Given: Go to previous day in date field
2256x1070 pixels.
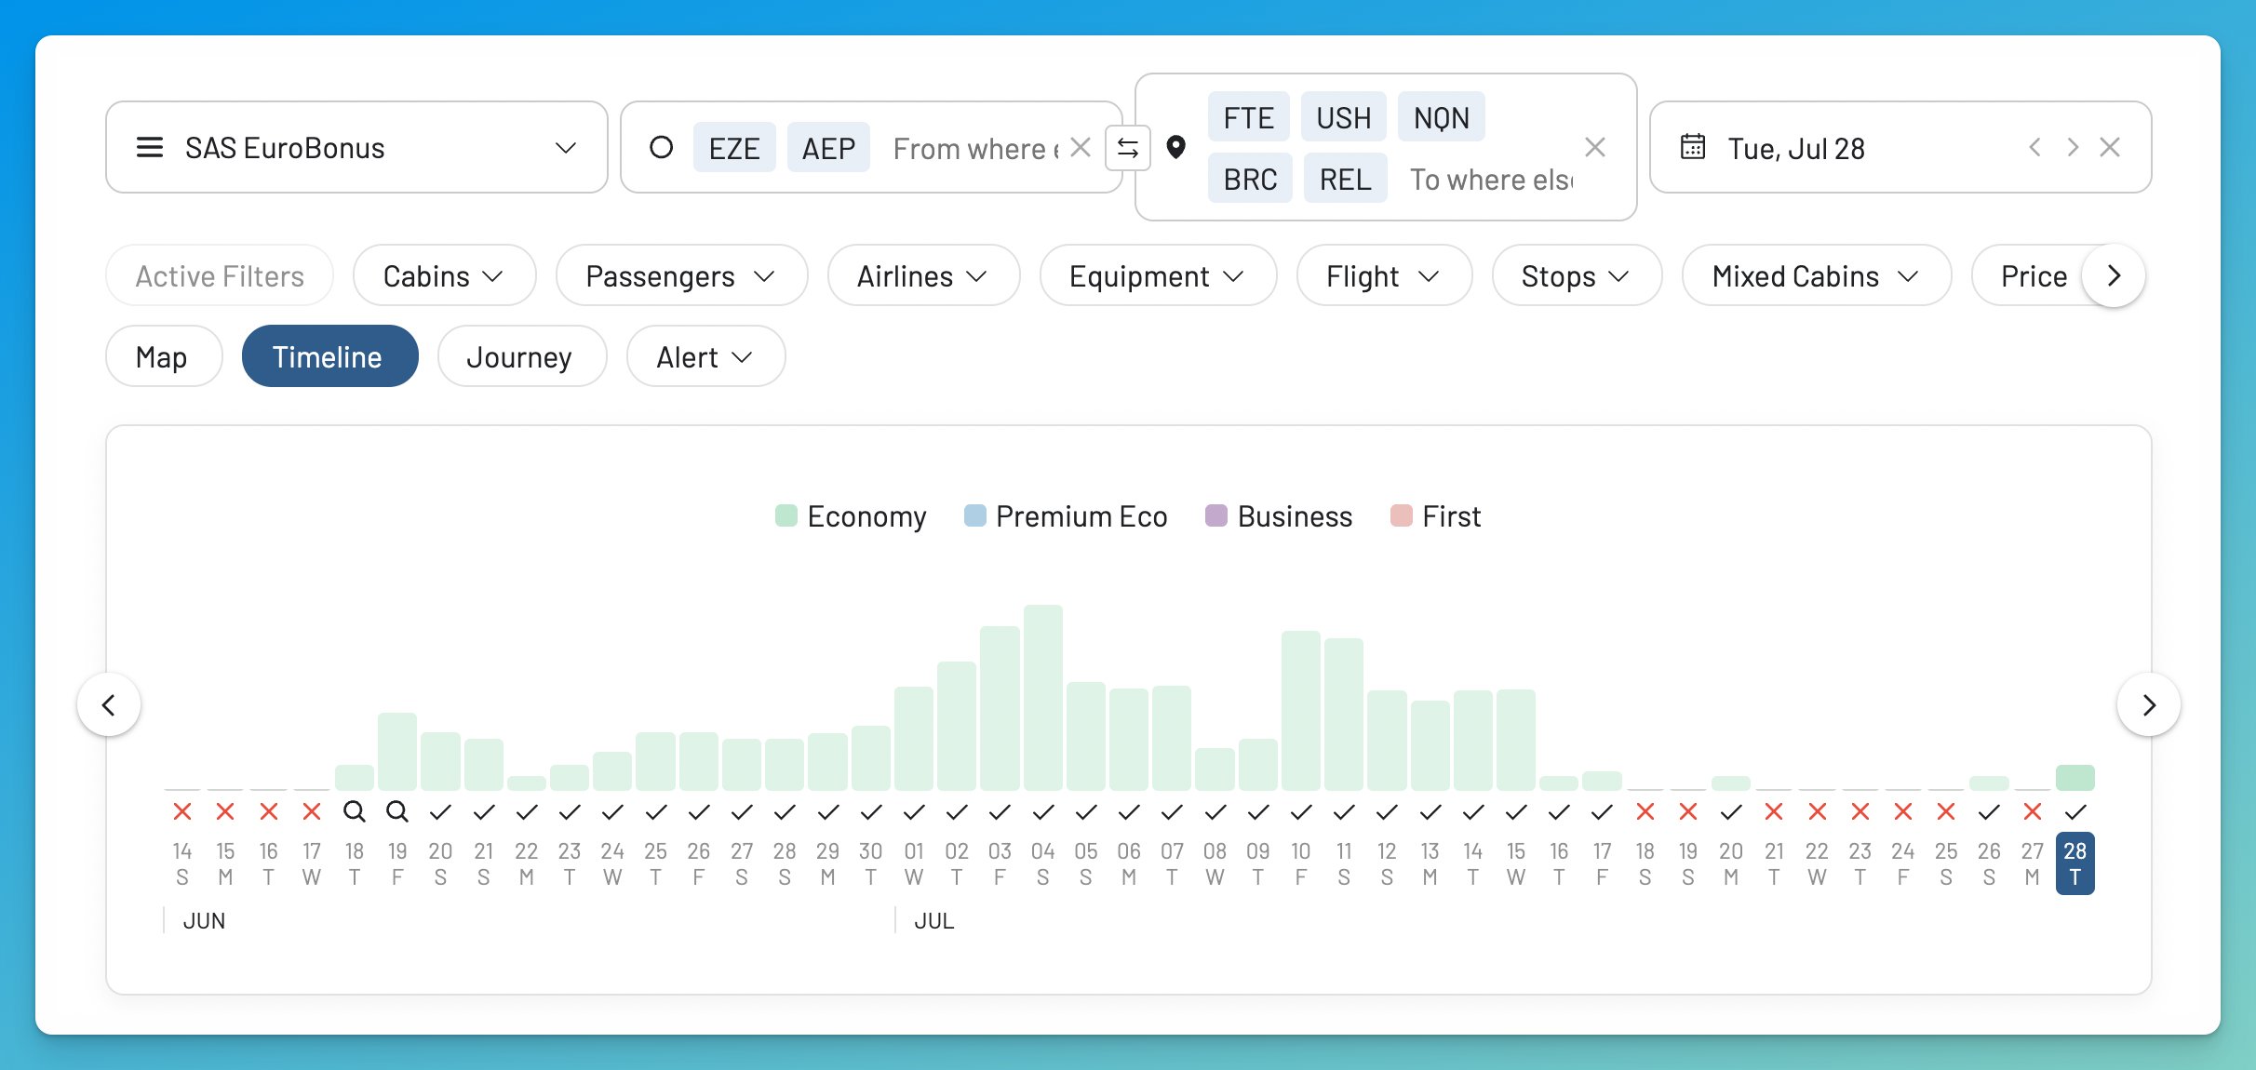Looking at the screenshot, I should click(2035, 147).
